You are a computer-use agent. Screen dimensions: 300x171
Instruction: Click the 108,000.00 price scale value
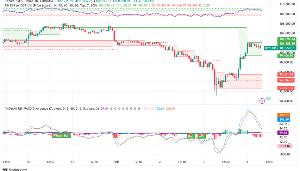(287, 14)
